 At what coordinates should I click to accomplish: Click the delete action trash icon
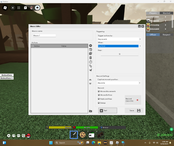tap(90, 57)
